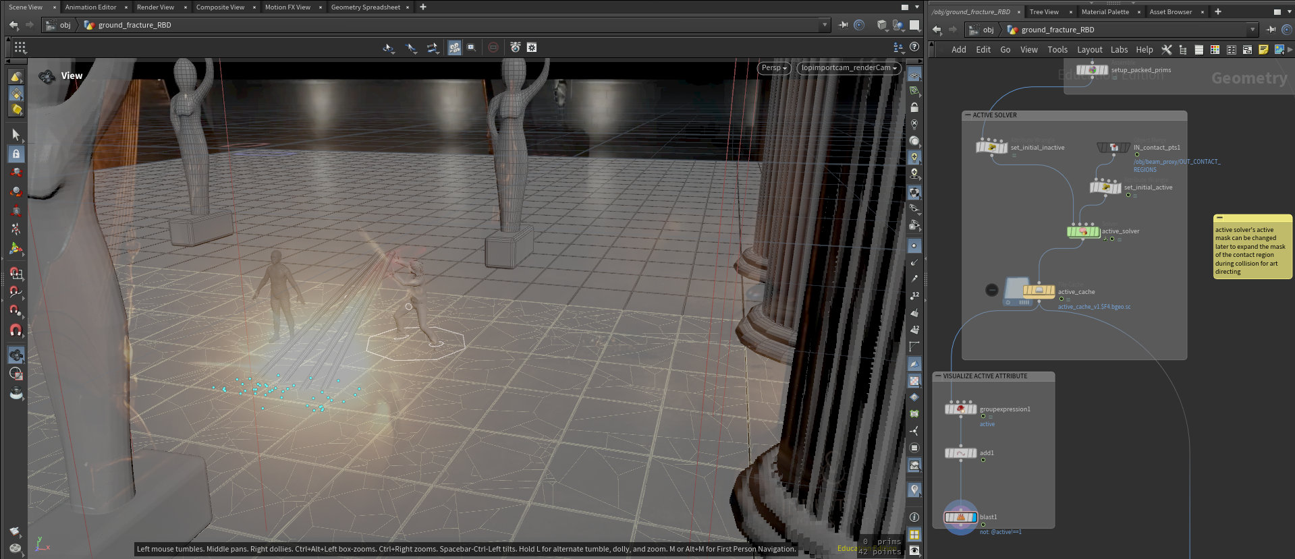Click the wrench tools icon in network toolbar

tap(1166, 50)
